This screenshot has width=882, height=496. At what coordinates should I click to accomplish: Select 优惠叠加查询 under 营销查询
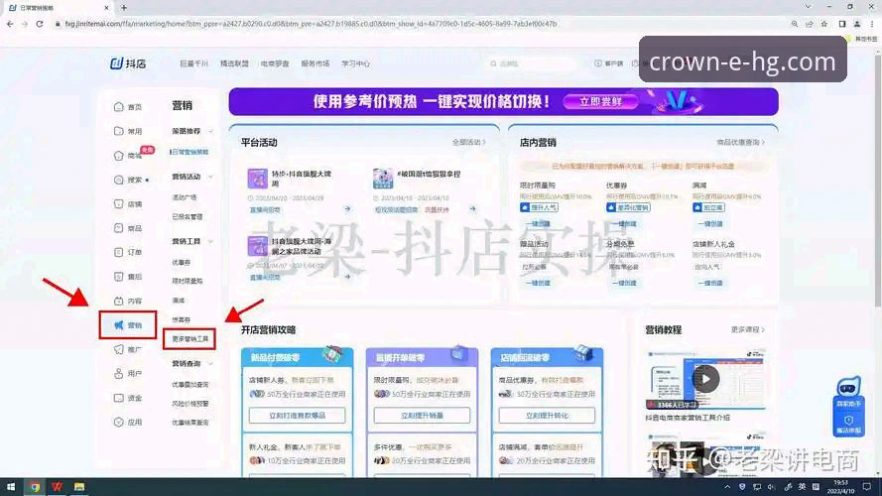tap(190, 385)
